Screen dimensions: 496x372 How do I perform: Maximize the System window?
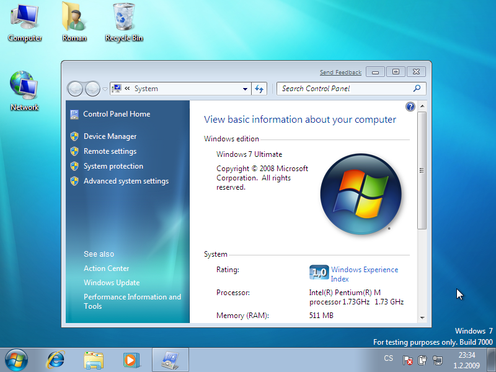pos(396,72)
